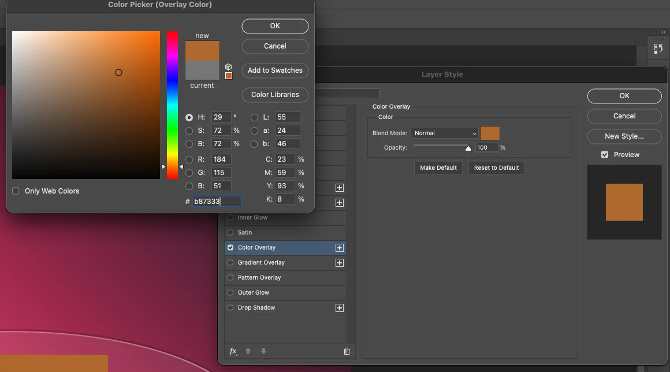Click the plus icon above Inner Glow row
The image size is (670, 372).
point(339,203)
